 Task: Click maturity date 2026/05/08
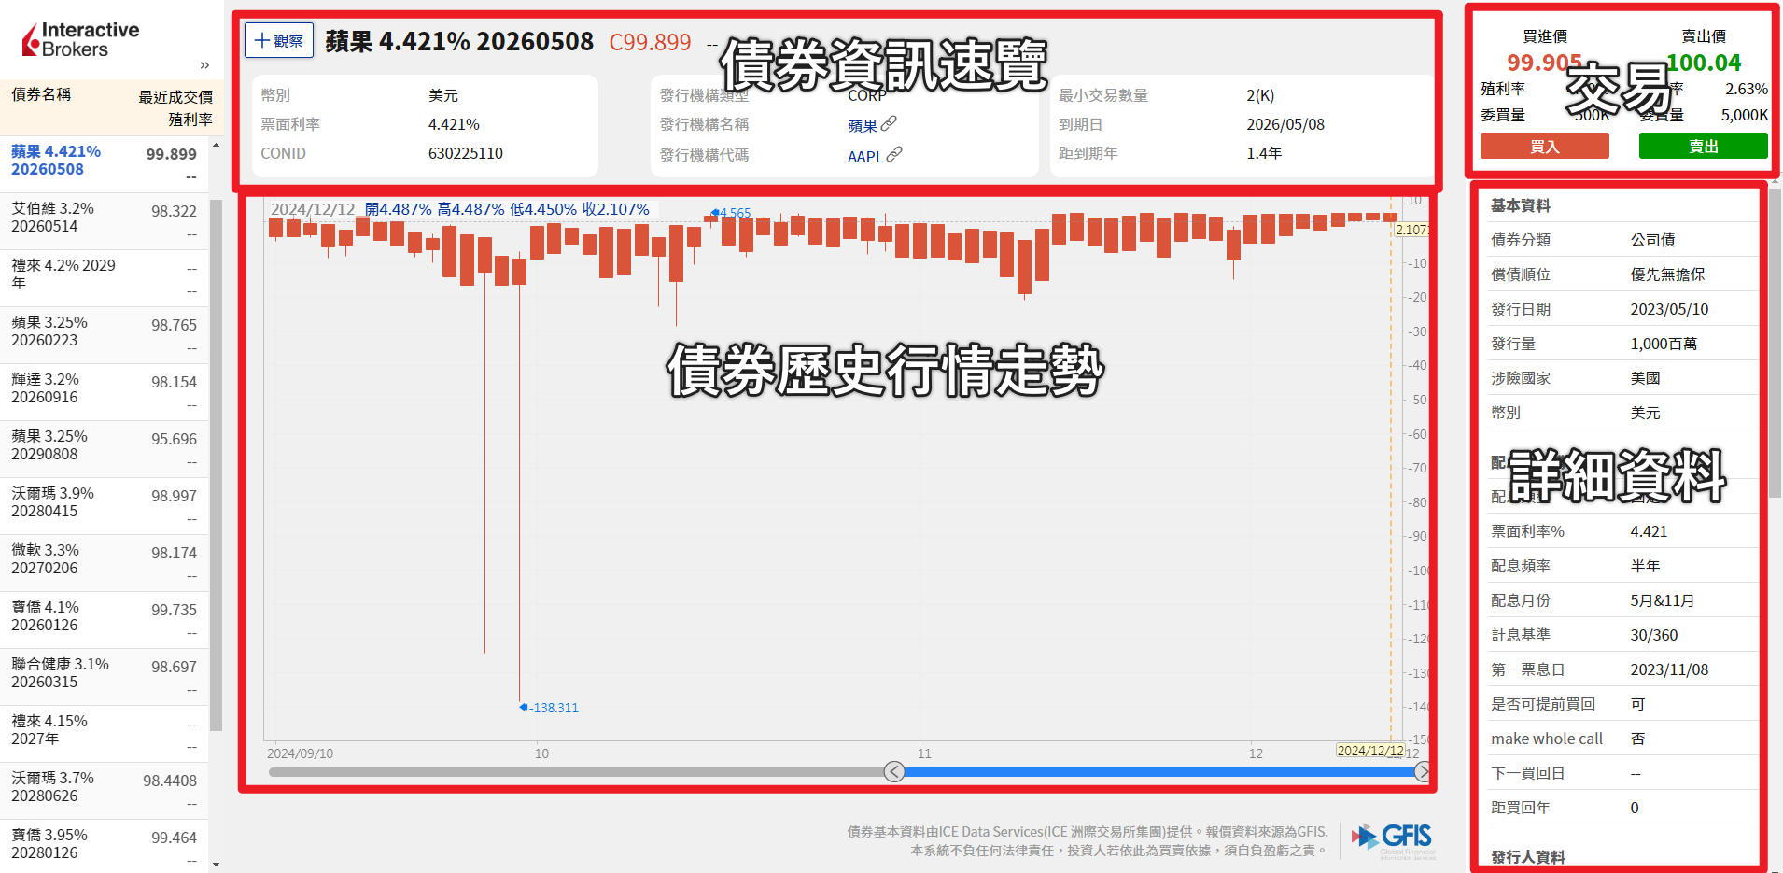pyautogui.click(x=1285, y=124)
